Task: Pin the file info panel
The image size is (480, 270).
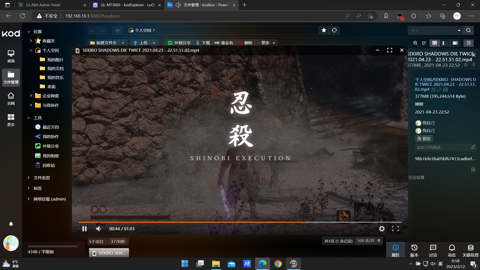Action: click(473, 65)
